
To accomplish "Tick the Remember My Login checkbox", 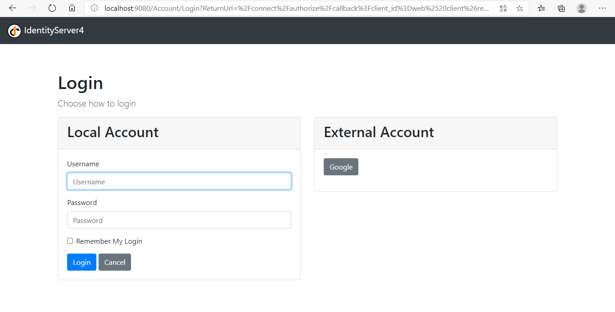I will click(x=70, y=241).
